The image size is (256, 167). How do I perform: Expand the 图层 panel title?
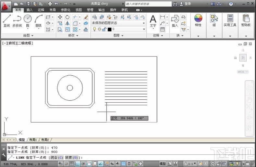pyautogui.click(x=118, y=35)
